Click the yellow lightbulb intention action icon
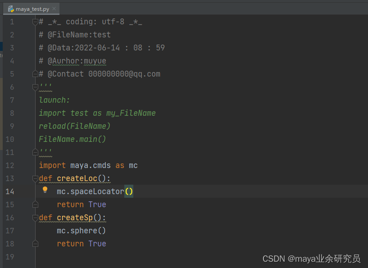This screenshot has height=268, width=368. coord(45,190)
